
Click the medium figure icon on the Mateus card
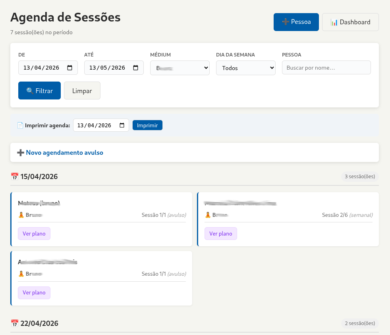click(21, 215)
